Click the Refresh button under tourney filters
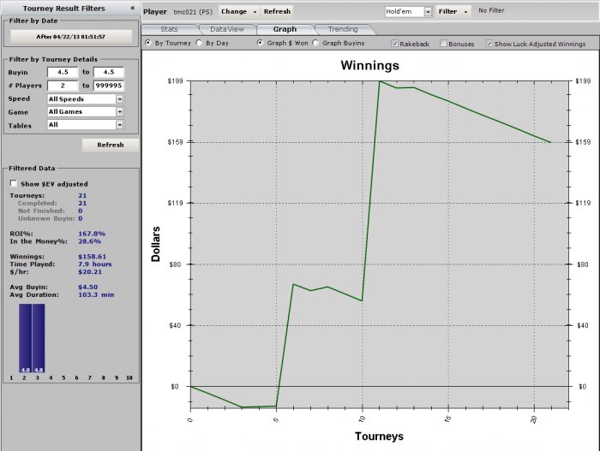Viewport: 600px width, 451px height. pos(110,145)
